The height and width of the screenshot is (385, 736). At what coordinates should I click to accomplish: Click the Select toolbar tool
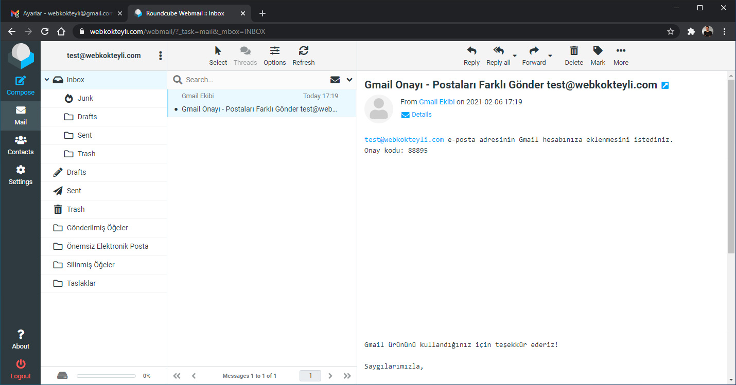pos(218,56)
